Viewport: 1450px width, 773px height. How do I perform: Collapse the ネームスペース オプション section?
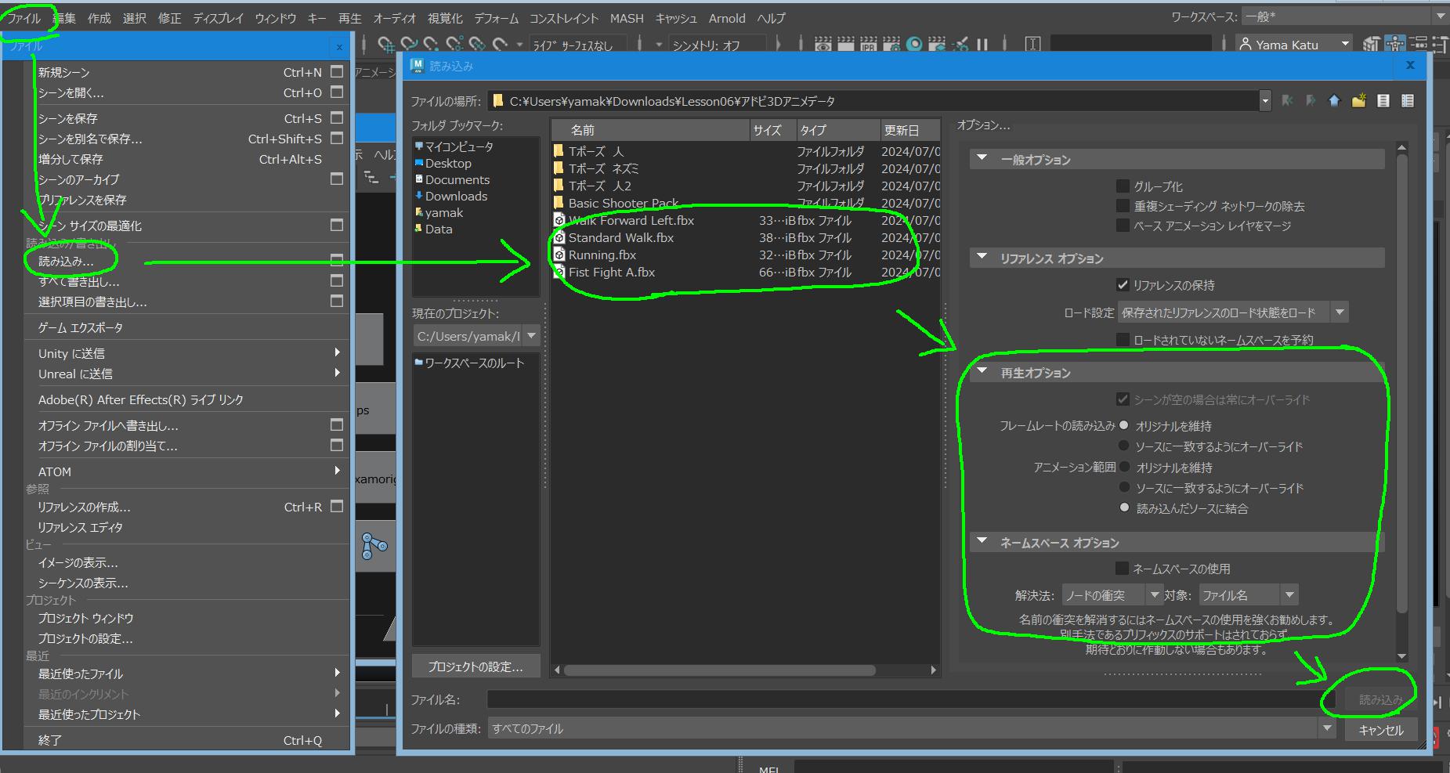tap(982, 541)
